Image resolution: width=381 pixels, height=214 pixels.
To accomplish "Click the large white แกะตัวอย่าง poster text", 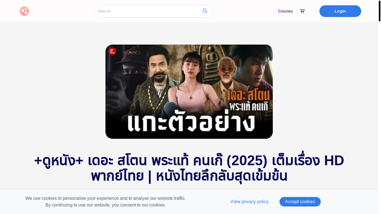I will [x=191, y=122].
